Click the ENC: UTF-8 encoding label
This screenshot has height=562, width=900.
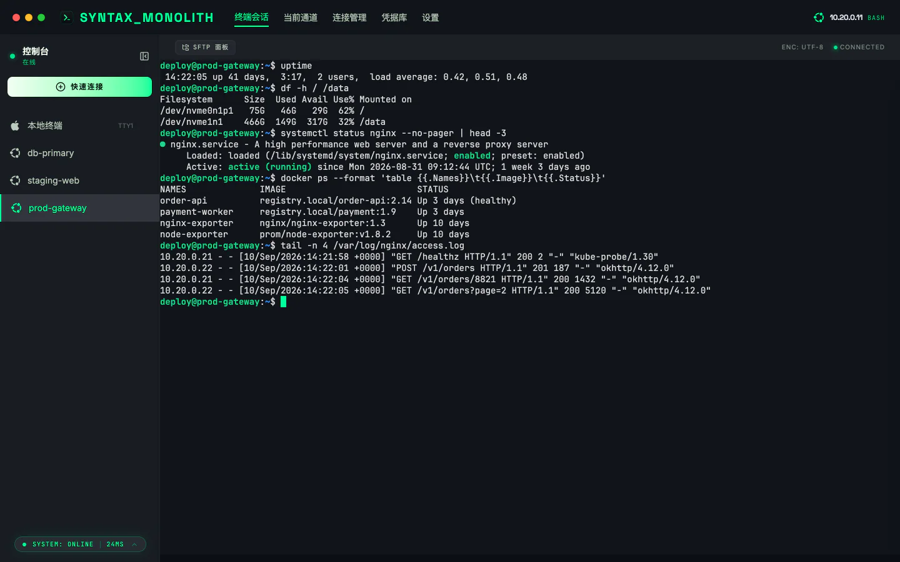point(802,47)
